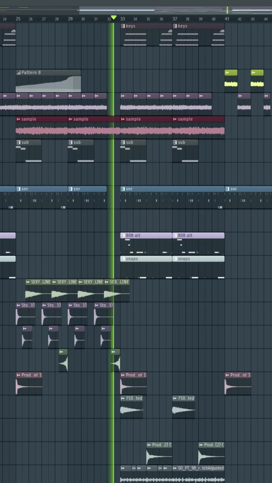272x483 pixels.
Task: Open the 808 alt clip icon at bar 37
Action: [175, 235]
